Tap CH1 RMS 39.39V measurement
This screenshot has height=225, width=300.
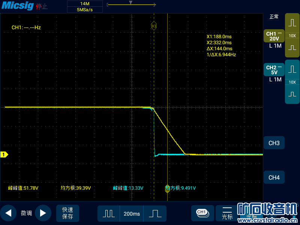(x=76, y=188)
